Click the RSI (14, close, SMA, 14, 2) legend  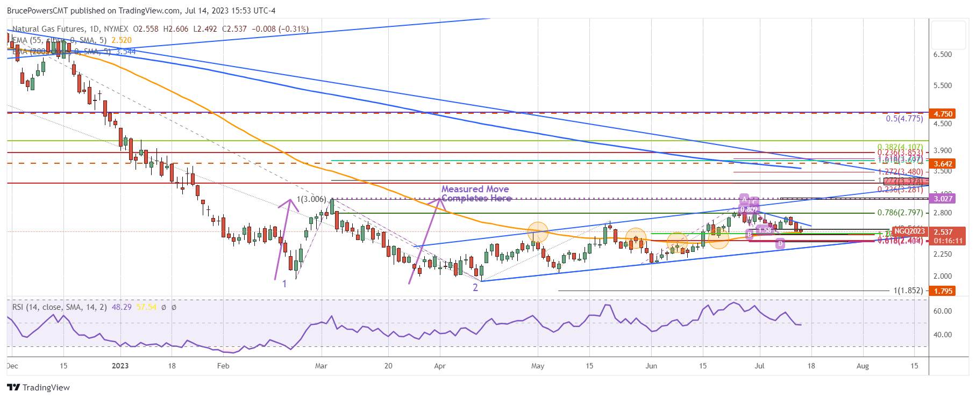coord(60,307)
